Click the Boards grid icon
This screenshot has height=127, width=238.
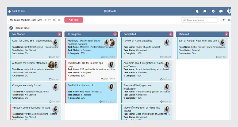pos(106,11)
